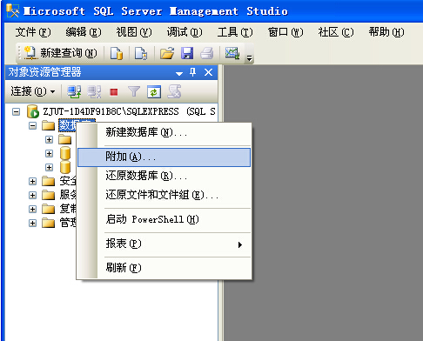Expand the system databases folder under 数据库

(x=49, y=139)
